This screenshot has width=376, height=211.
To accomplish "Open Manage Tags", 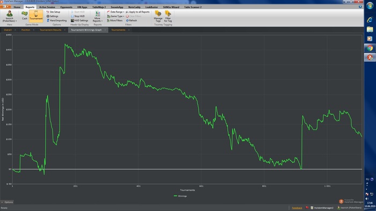I will [158, 17].
